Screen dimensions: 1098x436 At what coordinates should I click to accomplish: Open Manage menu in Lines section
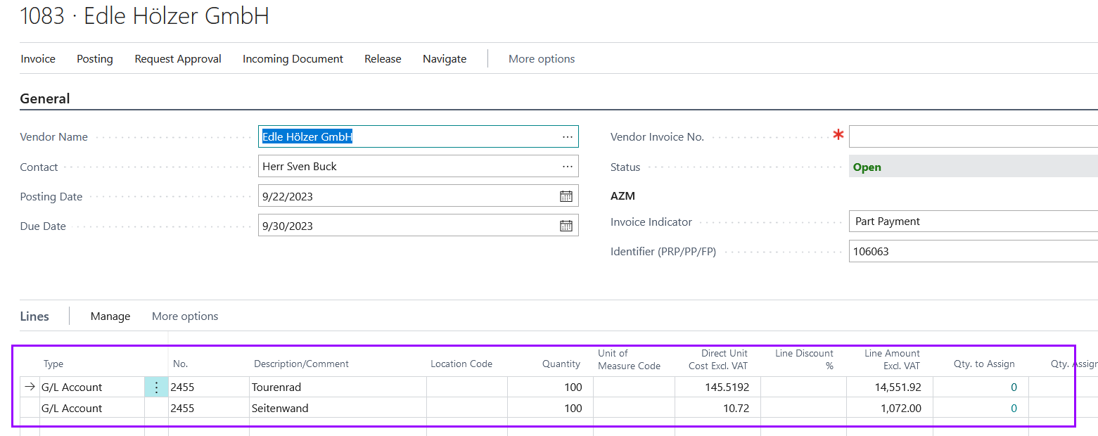(110, 316)
